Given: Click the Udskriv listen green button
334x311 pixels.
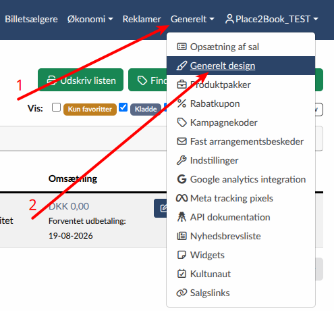Looking at the screenshot, I should pyautogui.click(x=80, y=80).
